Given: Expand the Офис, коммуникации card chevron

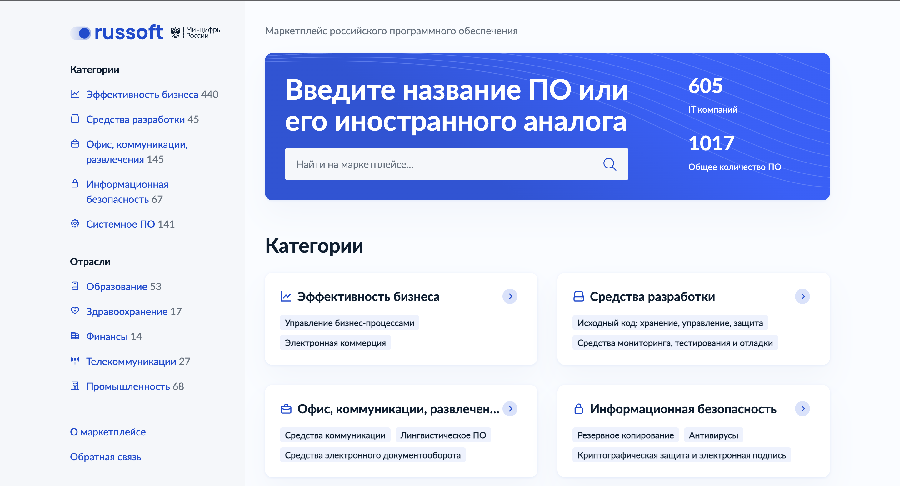Looking at the screenshot, I should [510, 409].
